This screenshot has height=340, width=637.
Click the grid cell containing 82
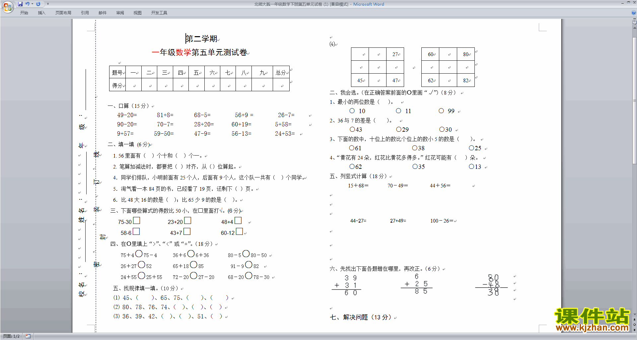coord(466,80)
